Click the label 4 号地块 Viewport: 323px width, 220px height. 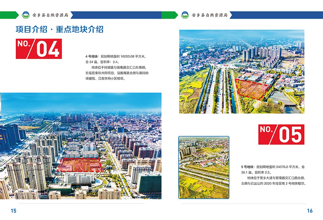pos(91,56)
